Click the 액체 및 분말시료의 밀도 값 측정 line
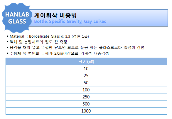This screenshot has width=172, height=119. (x=37, y=42)
